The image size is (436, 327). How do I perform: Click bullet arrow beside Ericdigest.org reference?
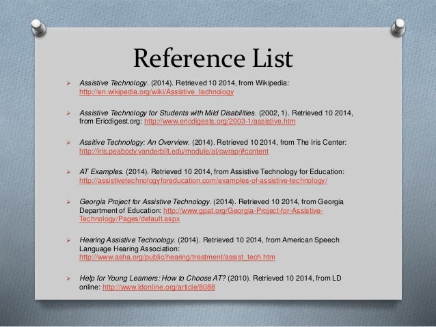68,113
